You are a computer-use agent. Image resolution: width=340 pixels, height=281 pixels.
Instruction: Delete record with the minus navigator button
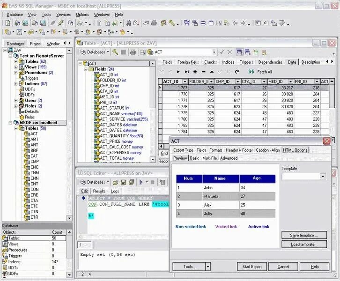point(203,72)
